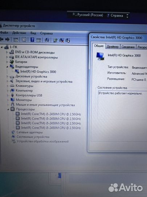This screenshot has height=197, width=147.
Task: Open the Вид menu
Action: click(33, 33)
